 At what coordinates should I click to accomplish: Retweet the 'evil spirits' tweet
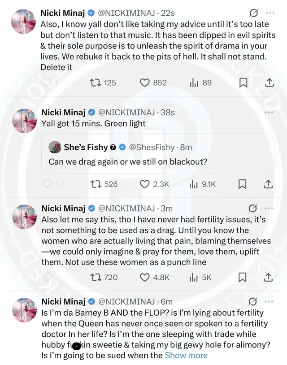[x=95, y=83]
